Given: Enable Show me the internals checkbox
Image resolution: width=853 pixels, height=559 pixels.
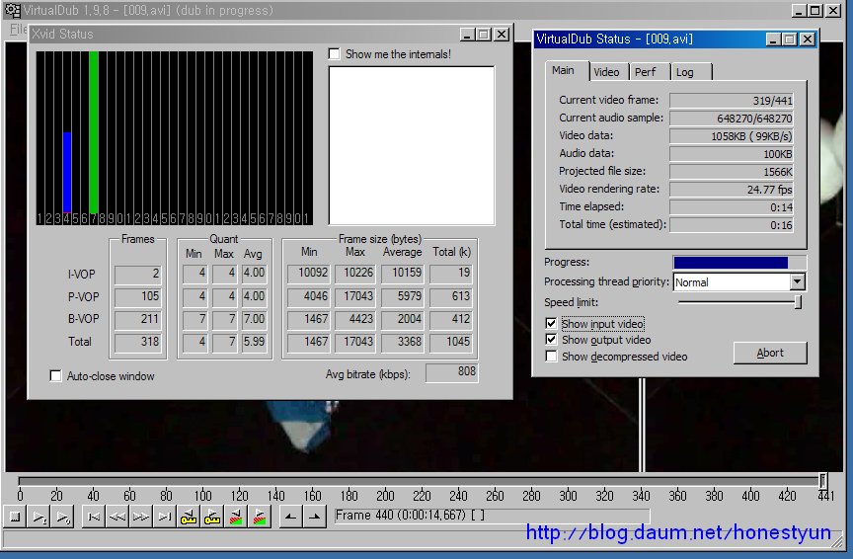Looking at the screenshot, I should (334, 54).
